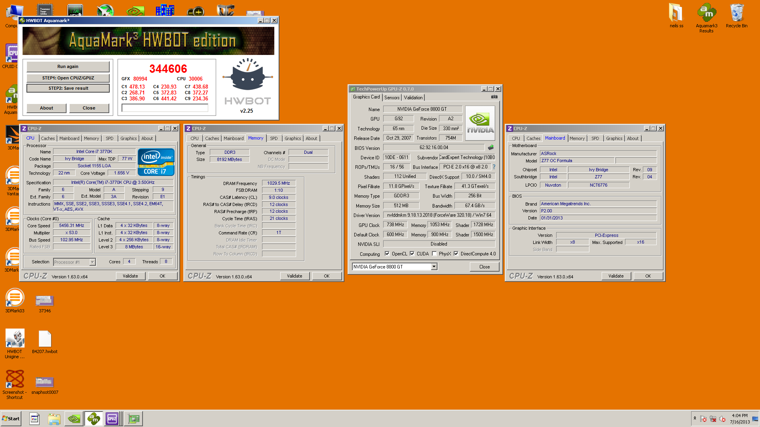Screen dimensions: 760x427
Task: Click the Intel Core i7 3770K name field
Action: coord(94,152)
